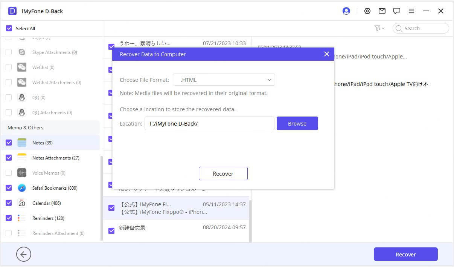
Task: Uncheck the Notes Attachments checkbox
Action: tap(9, 158)
